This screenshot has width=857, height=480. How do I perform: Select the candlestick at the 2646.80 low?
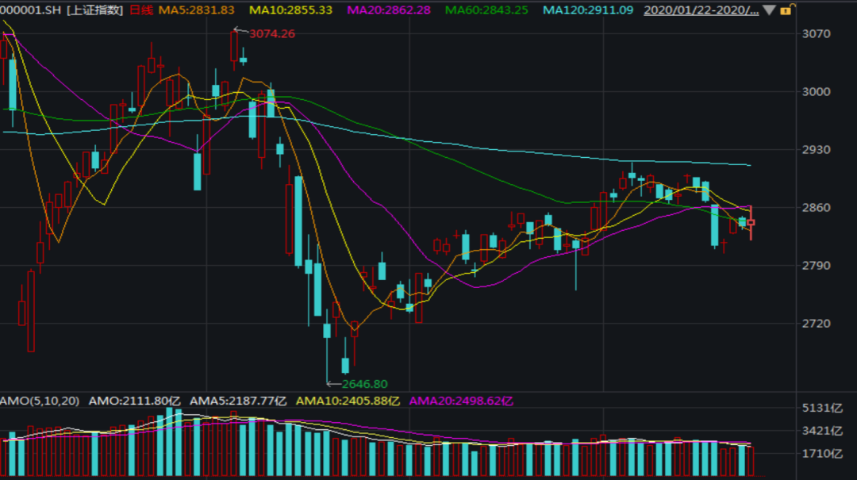coord(327,345)
